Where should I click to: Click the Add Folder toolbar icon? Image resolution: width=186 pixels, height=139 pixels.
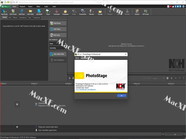tap(30, 12)
